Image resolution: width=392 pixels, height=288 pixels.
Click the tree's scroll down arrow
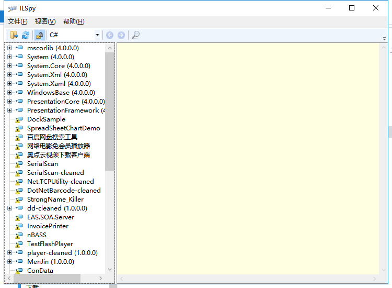110,270
